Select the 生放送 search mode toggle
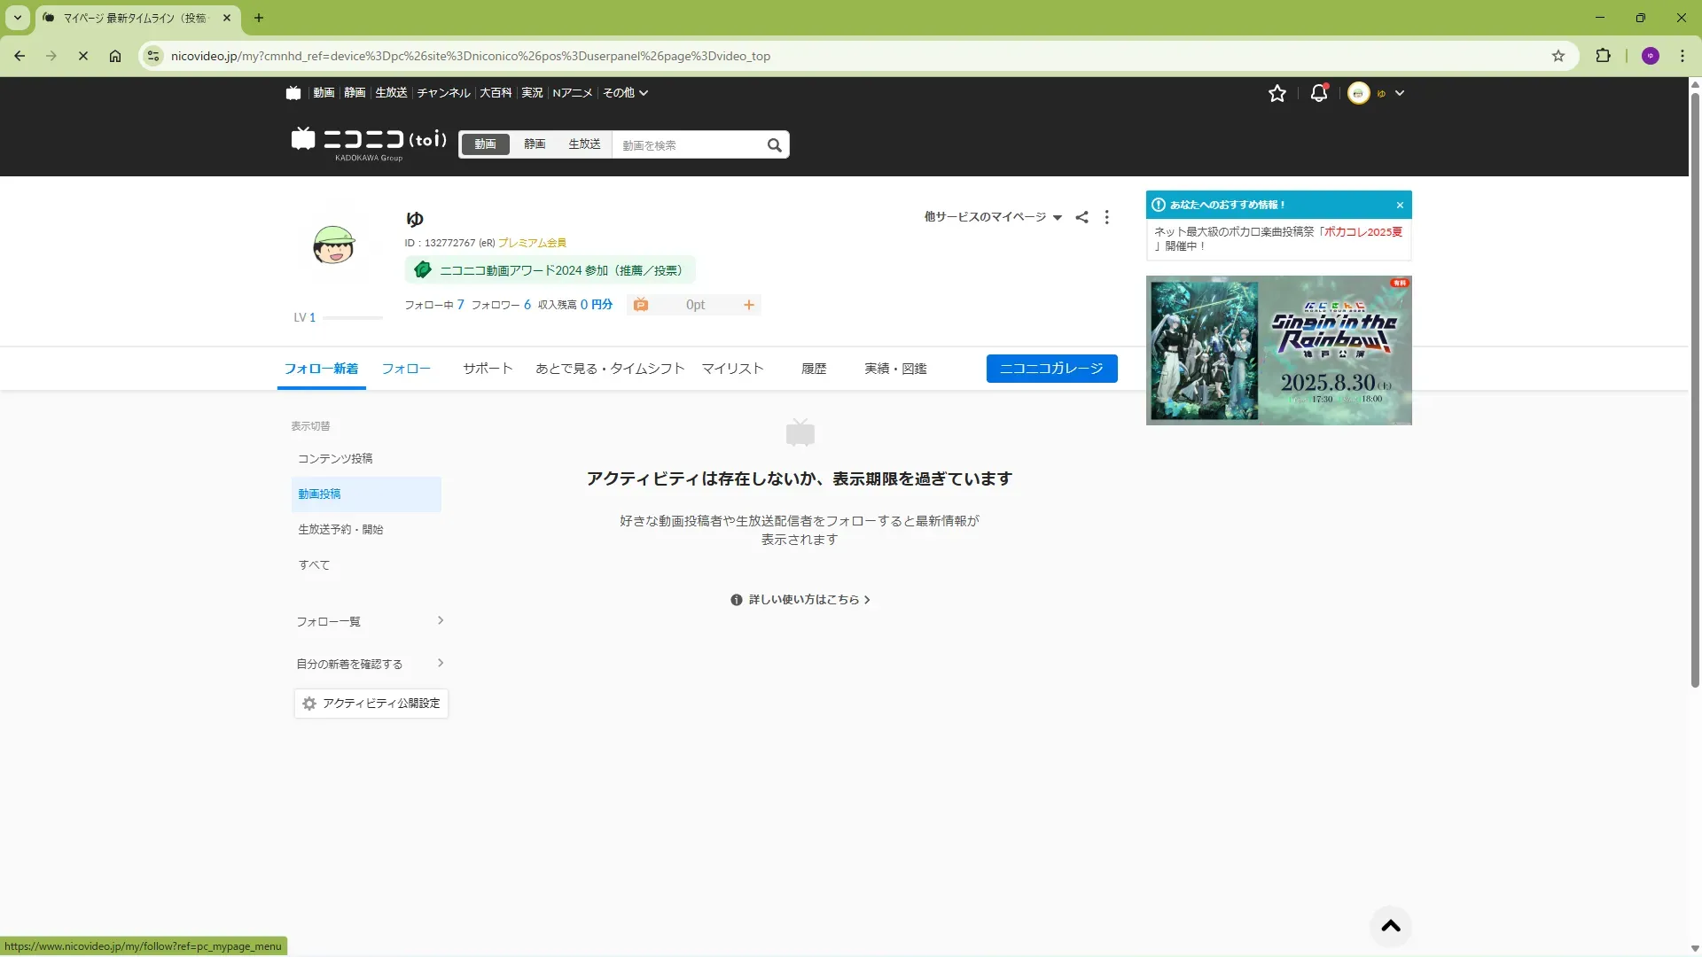The height and width of the screenshot is (957, 1702). pos(584,144)
